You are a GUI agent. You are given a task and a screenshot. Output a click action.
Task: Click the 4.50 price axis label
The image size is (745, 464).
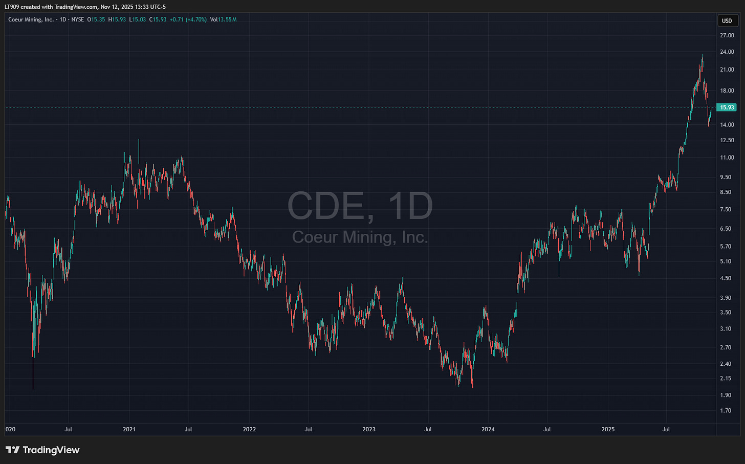click(x=726, y=278)
